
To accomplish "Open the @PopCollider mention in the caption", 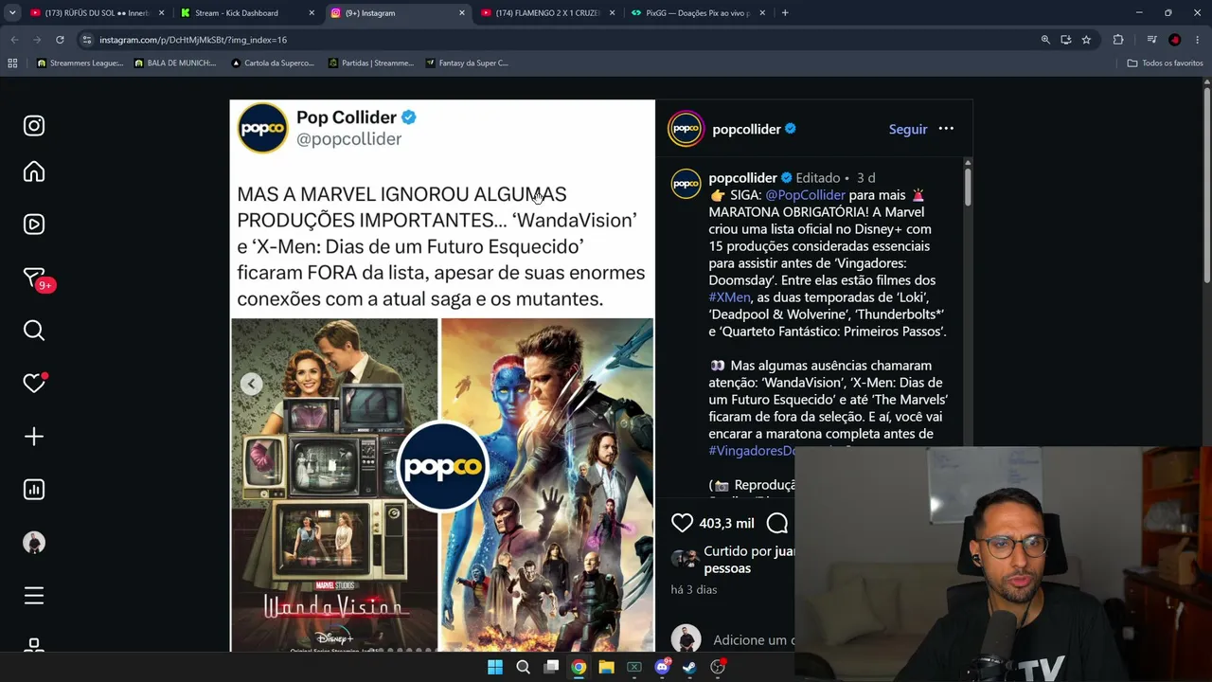I will pos(805,195).
